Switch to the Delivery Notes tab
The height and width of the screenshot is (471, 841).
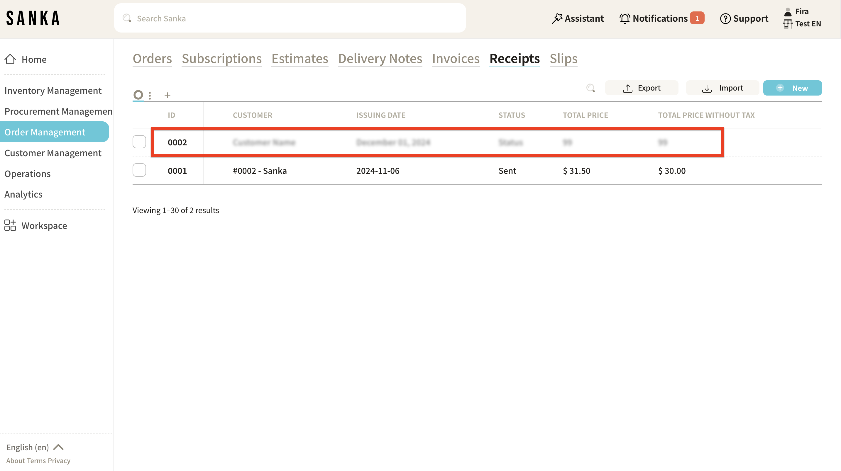[x=380, y=59]
